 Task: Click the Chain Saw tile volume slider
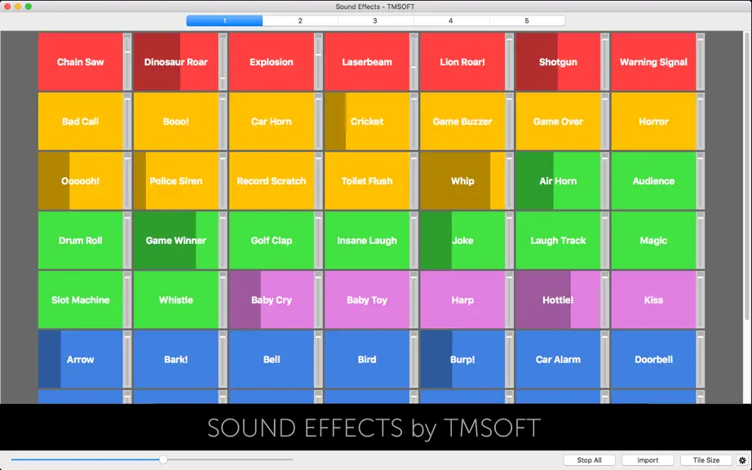click(x=127, y=62)
